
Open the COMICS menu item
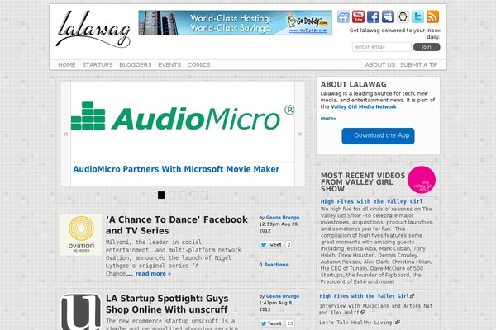click(x=199, y=64)
